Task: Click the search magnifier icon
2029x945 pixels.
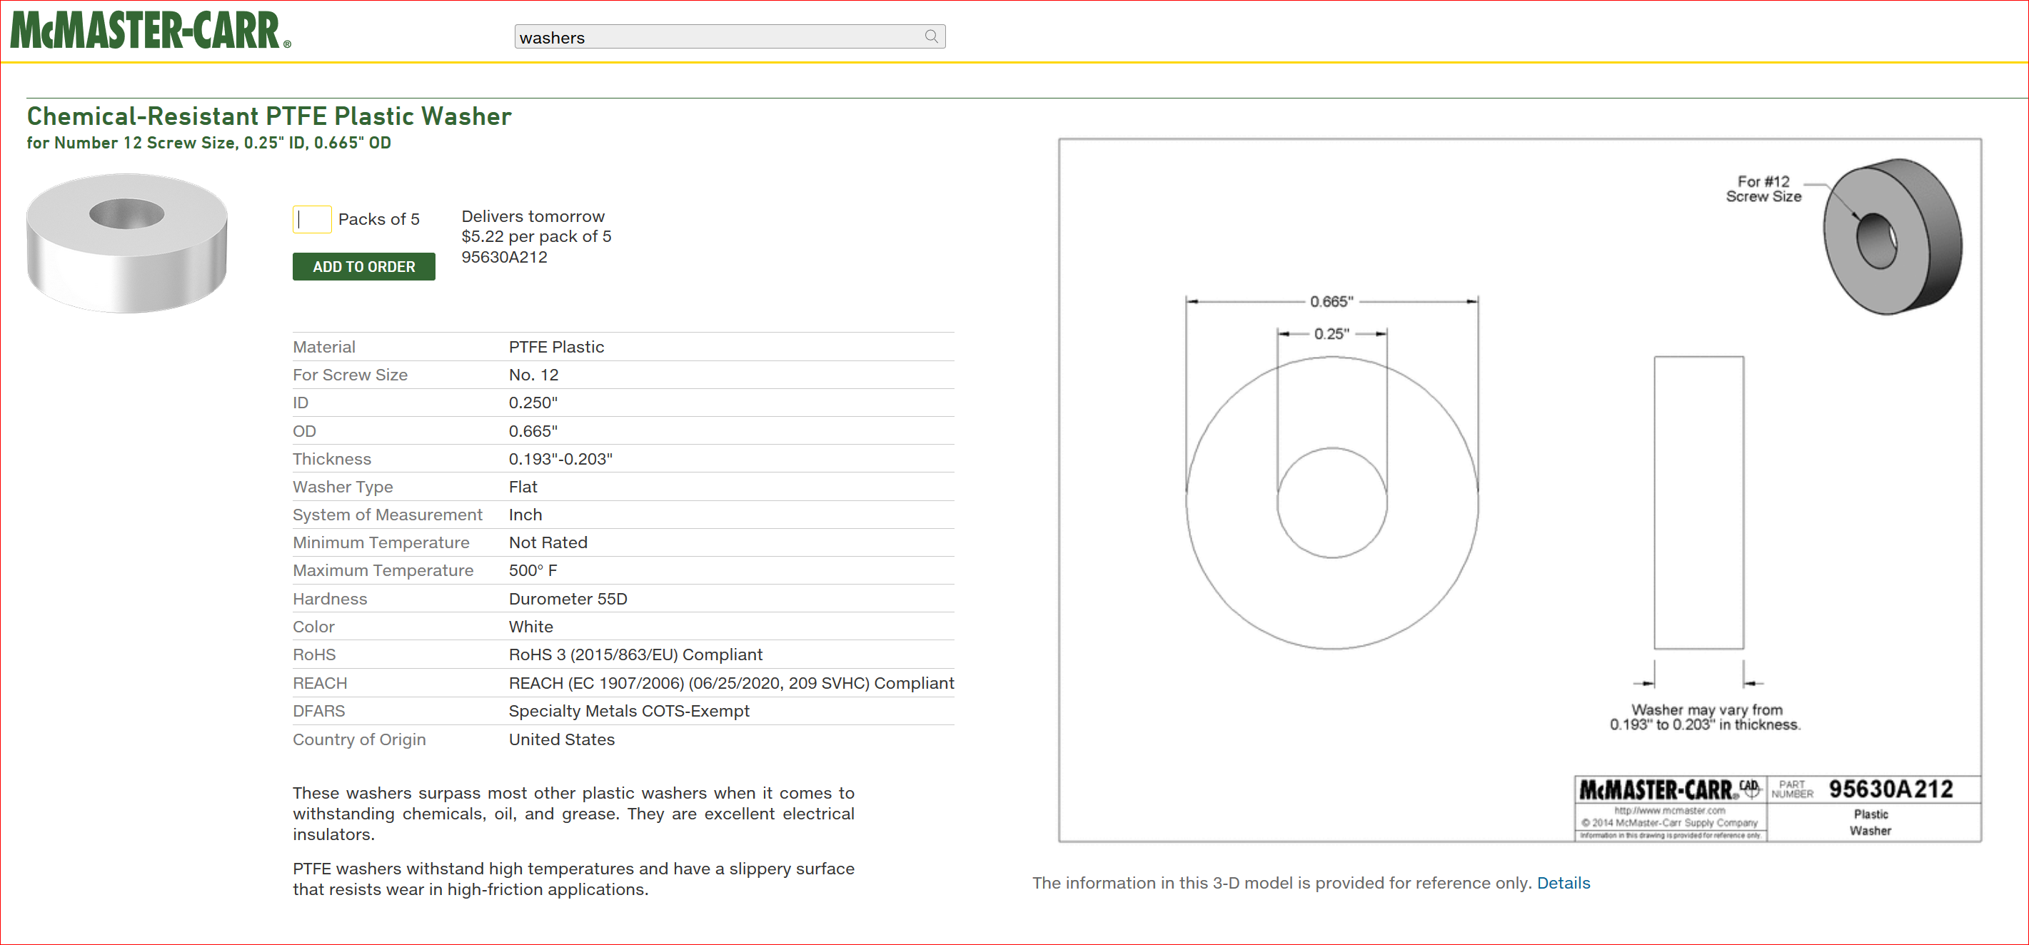Action: click(931, 36)
